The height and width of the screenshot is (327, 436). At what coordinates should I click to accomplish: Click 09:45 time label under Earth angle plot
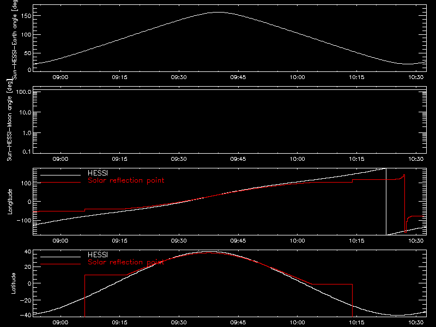238,77
